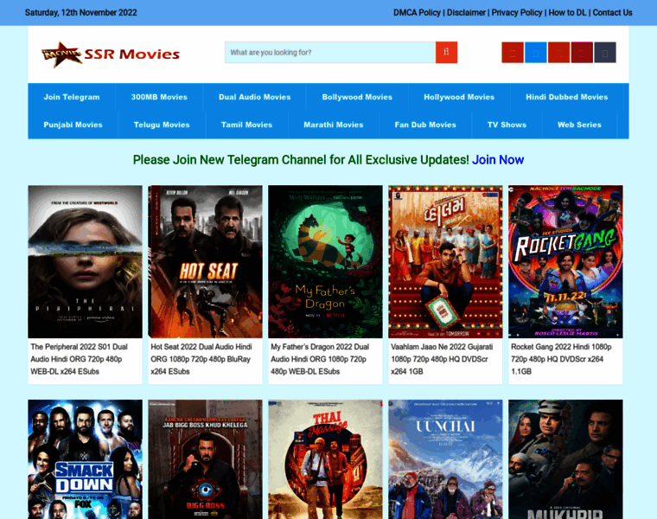Click the red search submit button

(x=446, y=53)
